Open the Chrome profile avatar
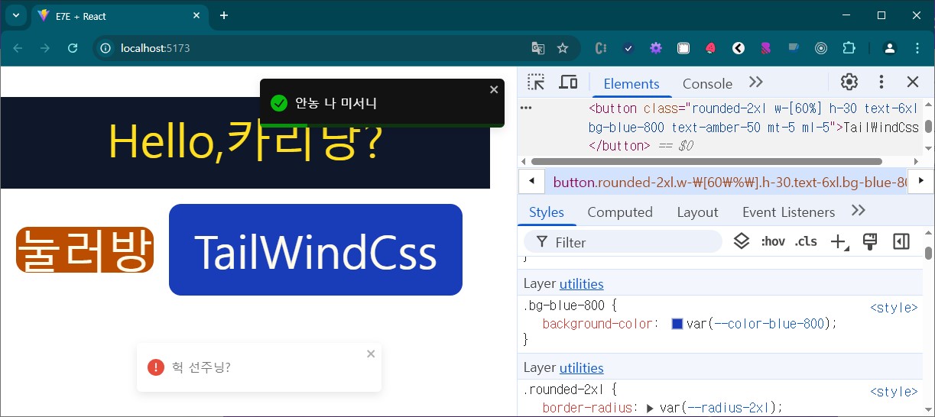The height and width of the screenshot is (417, 935). pyautogui.click(x=890, y=48)
